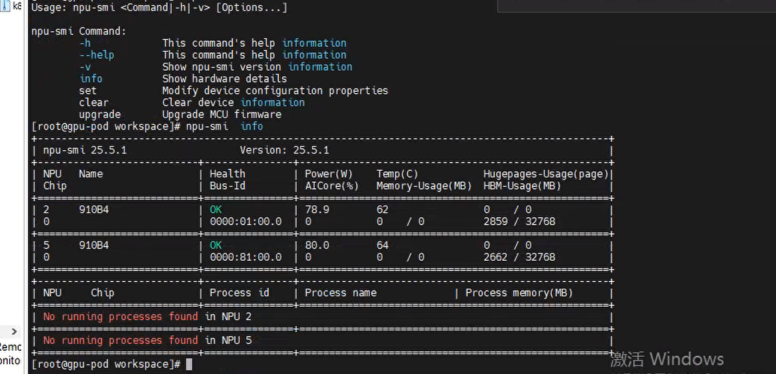Click the 'info' command in help list
This screenshot has width=776, height=374.
coord(91,78)
